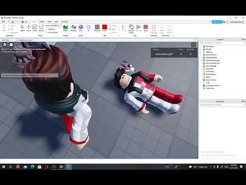Open the Toolbox
Image resolution: width=246 pixels, height=185 pixels.
74,28
